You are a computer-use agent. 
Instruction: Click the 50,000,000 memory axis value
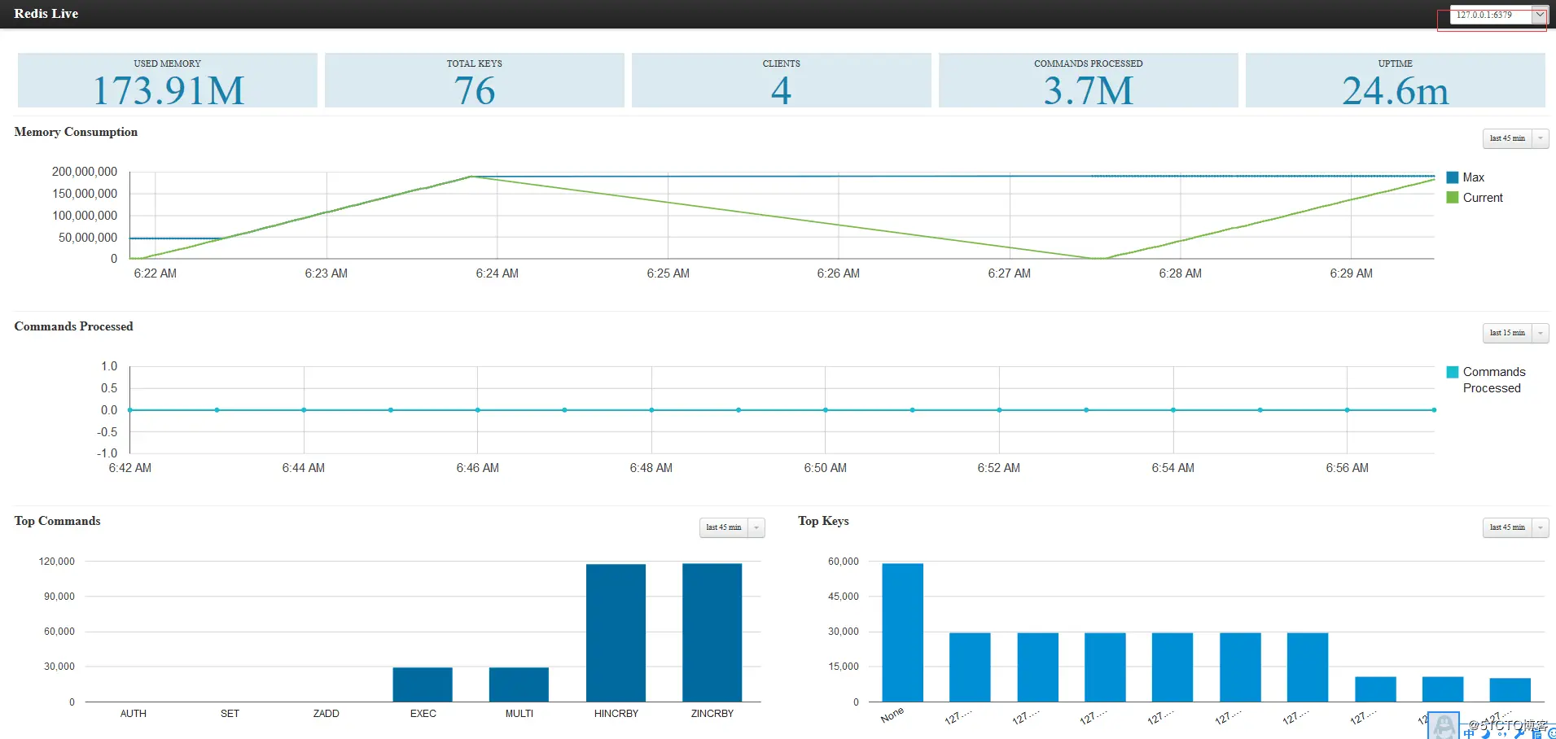coord(88,238)
